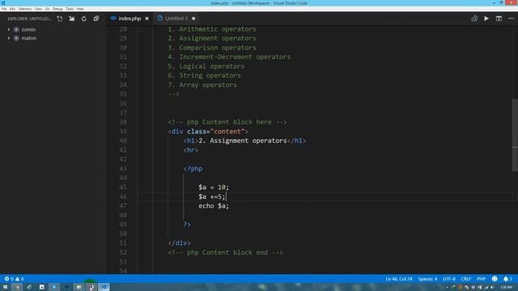Open changes icon in editor toolbar
The height and width of the screenshot is (291, 518).
[x=474, y=19]
